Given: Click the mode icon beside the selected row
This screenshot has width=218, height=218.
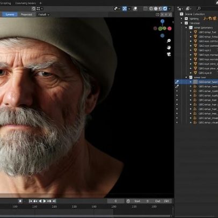Looking at the screenshot, I should click(x=177, y=82).
